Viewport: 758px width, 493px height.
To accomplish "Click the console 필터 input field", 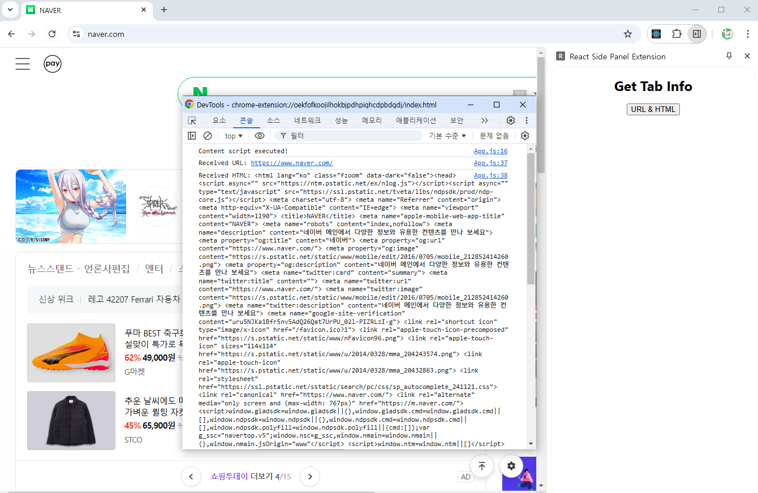I will (348, 136).
